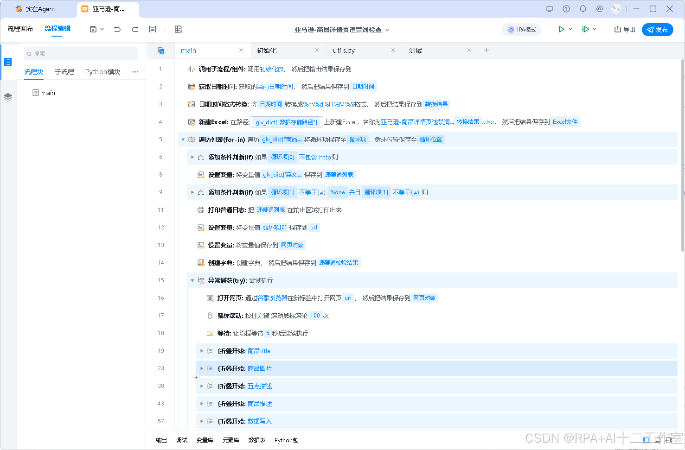Screen dimensions: 685x450
Task: Select the 流程块 tab
Action: click(x=34, y=72)
